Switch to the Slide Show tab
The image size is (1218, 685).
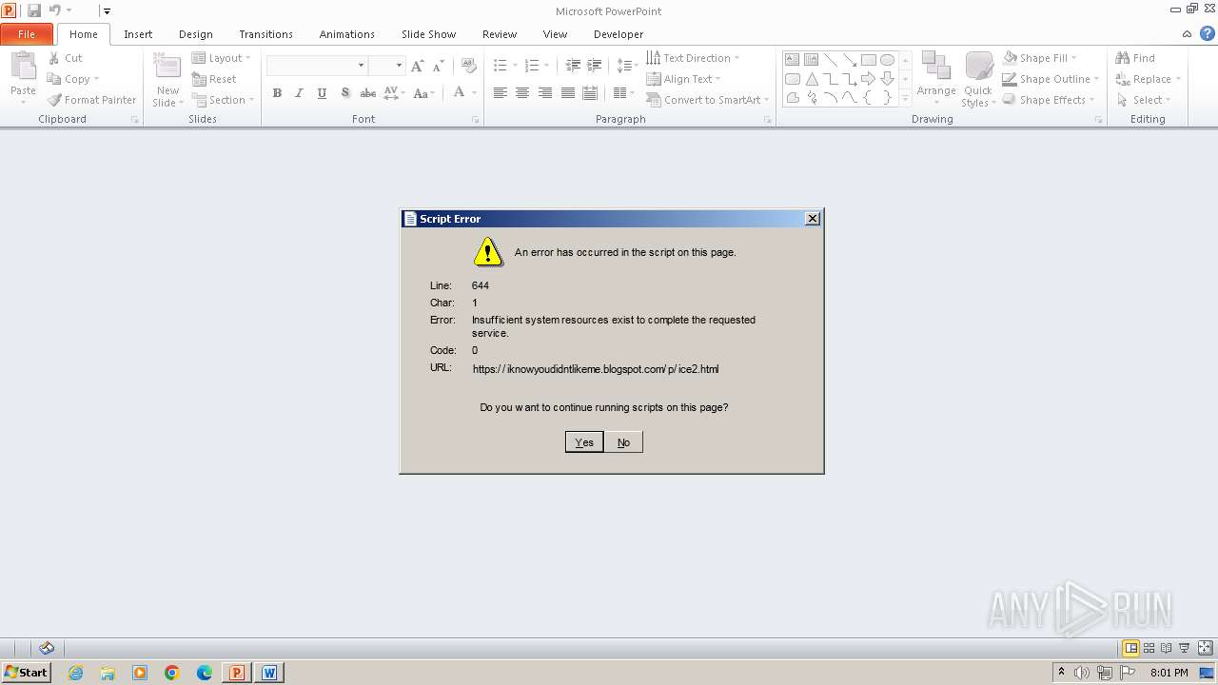(x=428, y=34)
